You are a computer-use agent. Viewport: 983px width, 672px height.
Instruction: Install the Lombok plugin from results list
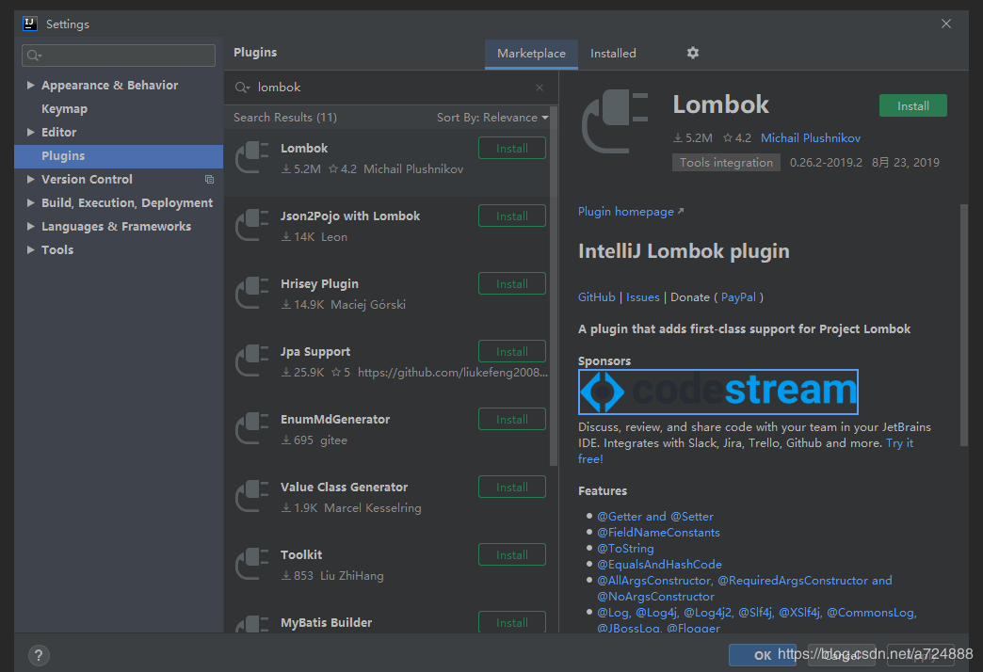511,149
